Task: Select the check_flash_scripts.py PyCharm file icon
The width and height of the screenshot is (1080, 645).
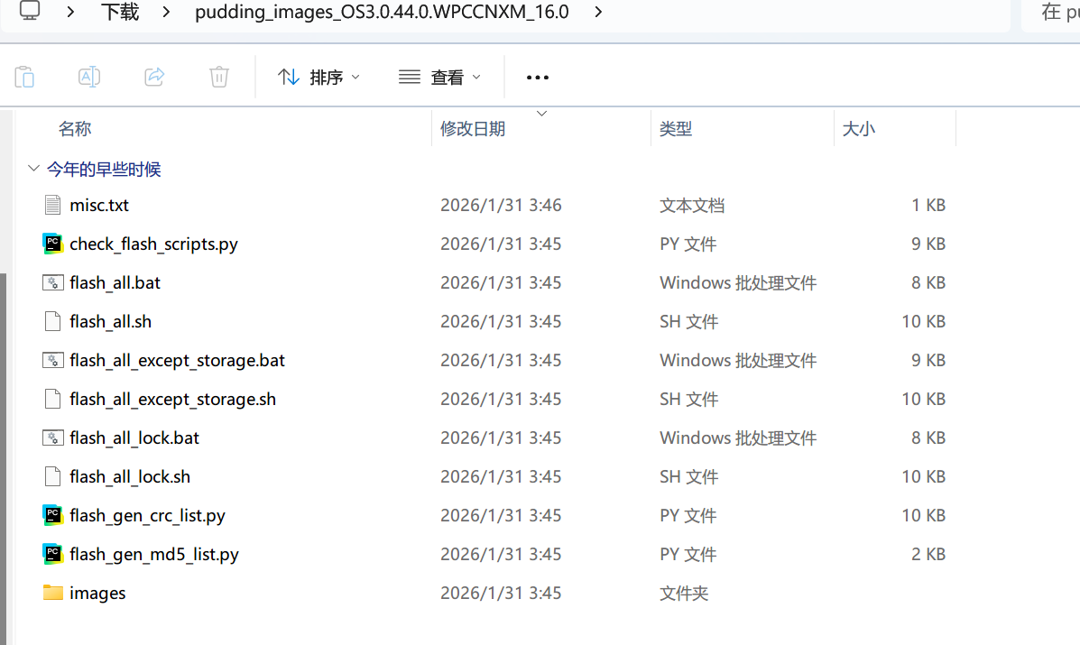Action: [53, 244]
